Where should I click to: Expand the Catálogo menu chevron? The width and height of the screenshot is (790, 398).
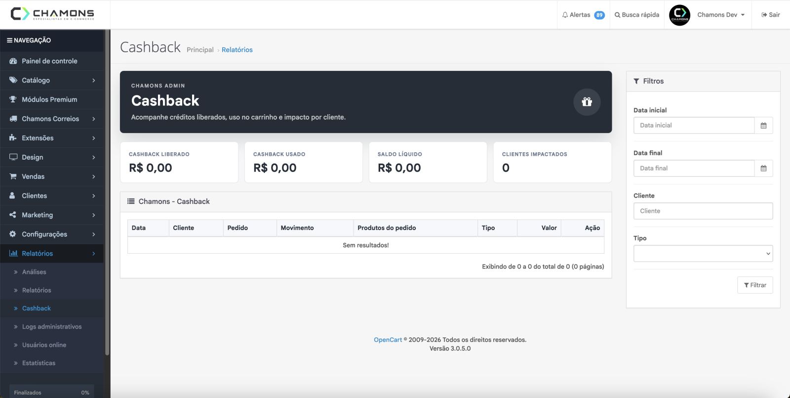coord(93,80)
